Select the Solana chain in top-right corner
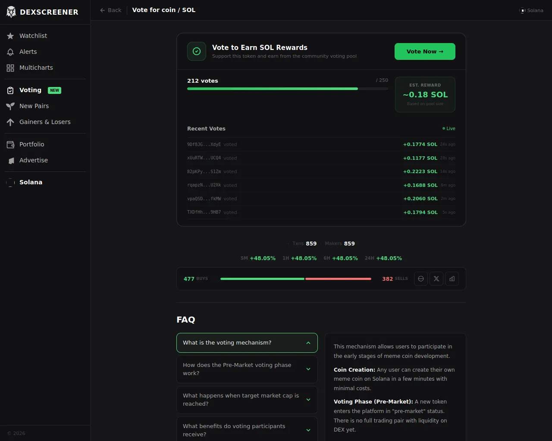Screen dimensions: 552x441 [531, 10]
